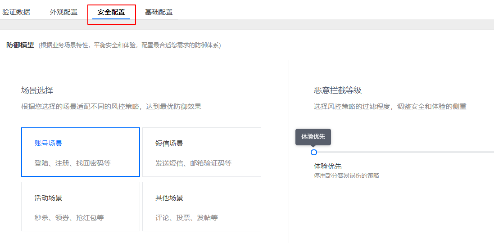Switch to the 验证数据 tab

tap(16, 12)
